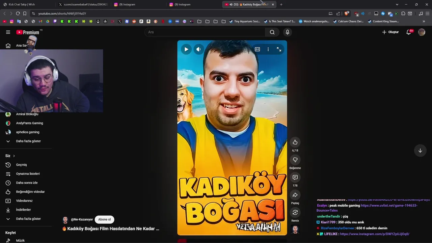The image size is (432, 243).
Task: Click the Ne-Kazanıyor channel avatar
Action: coord(65,220)
